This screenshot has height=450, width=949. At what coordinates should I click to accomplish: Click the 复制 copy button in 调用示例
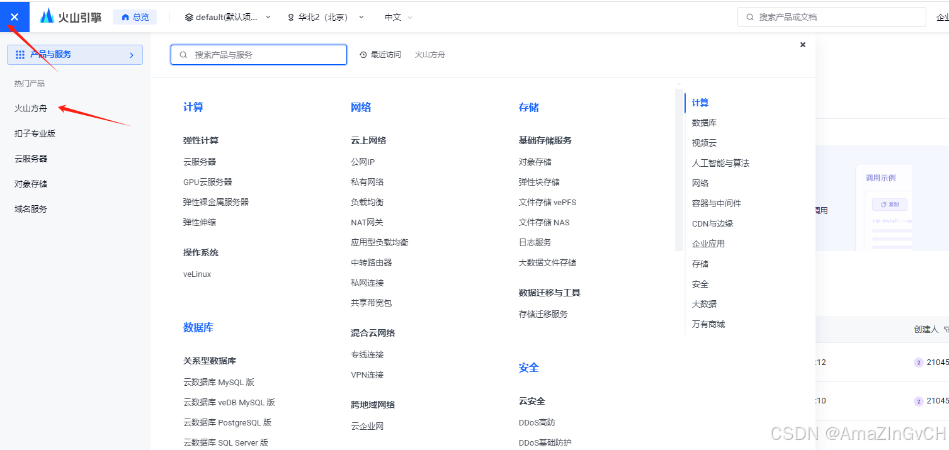[x=890, y=205]
